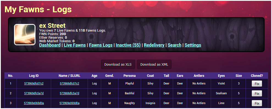Screen dimensions: 272x109
Task: Click Fix button for Playful fawn row
Action: coord(257,84)
